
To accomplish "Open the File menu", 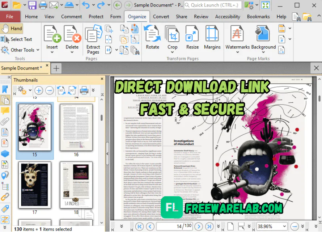I will point(10,17).
